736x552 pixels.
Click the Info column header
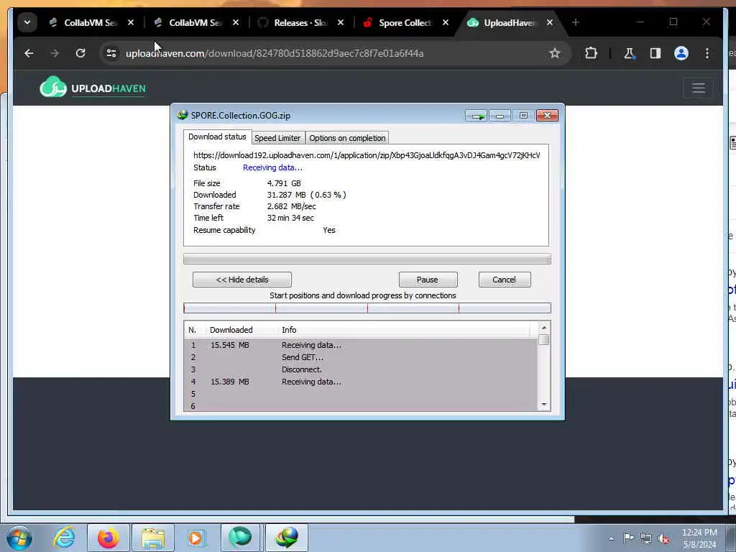pos(289,330)
